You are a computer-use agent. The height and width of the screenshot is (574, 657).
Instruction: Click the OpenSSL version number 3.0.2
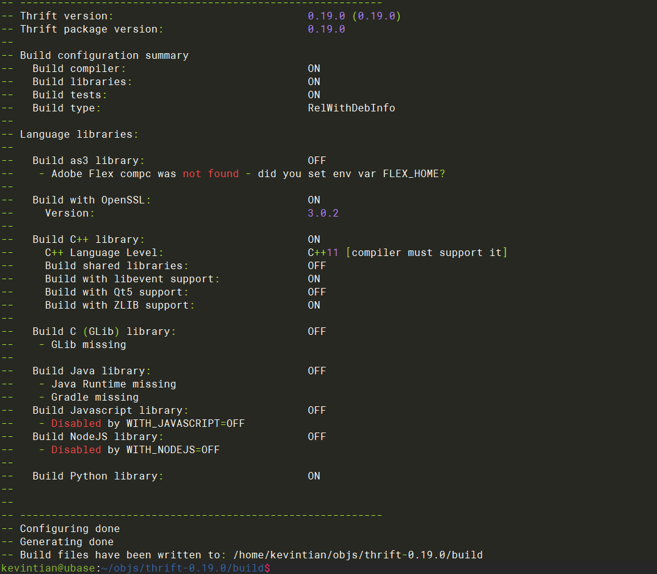(323, 213)
